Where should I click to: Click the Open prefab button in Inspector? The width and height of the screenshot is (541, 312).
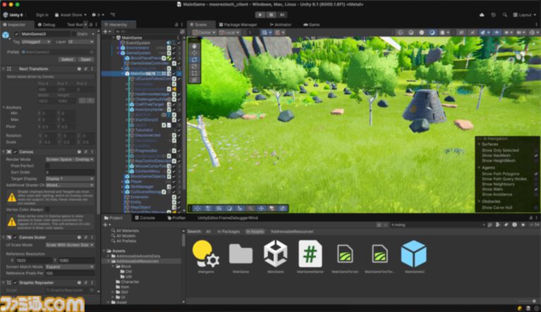[x=85, y=59]
